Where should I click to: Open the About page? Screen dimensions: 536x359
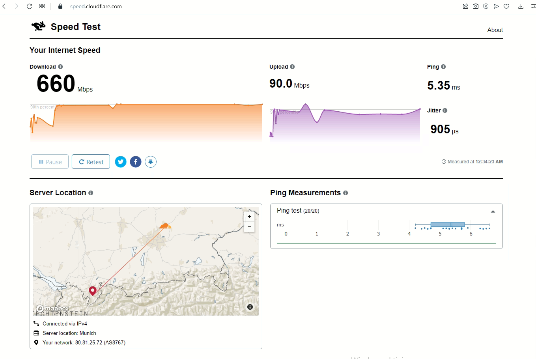click(x=495, y=30)
